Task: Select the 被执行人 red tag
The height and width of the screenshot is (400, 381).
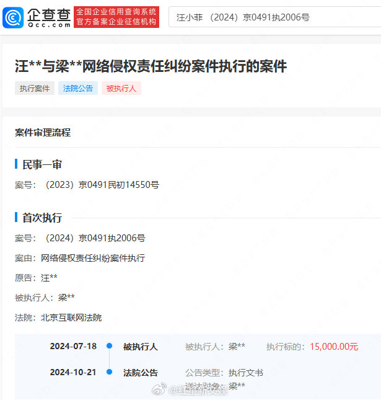Action: tap(121, 88)
